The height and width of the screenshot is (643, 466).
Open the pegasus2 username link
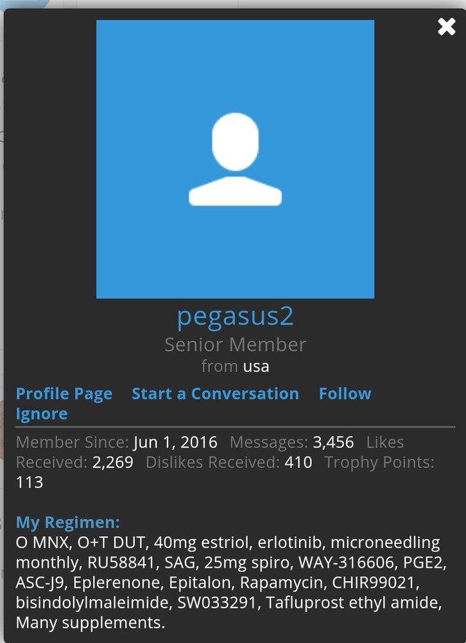pyautogui.click(x=235, y=316)
